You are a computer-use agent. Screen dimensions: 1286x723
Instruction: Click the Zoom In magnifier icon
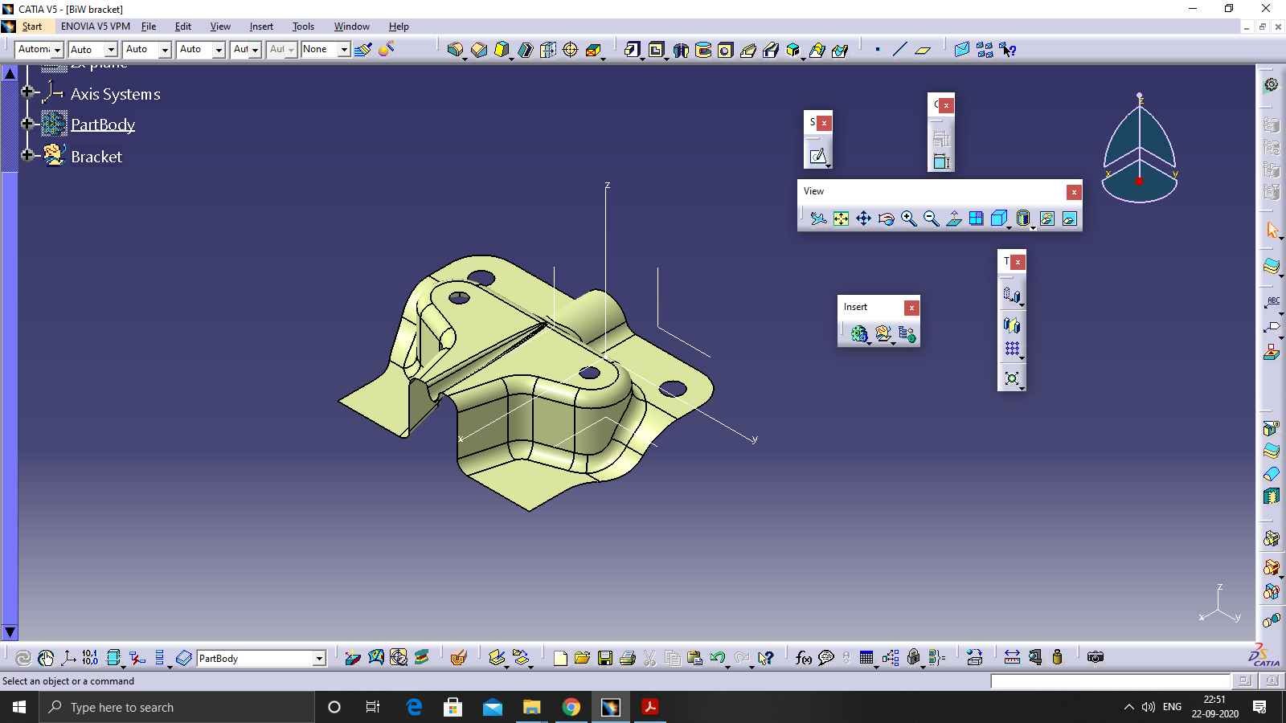point(908,219)
